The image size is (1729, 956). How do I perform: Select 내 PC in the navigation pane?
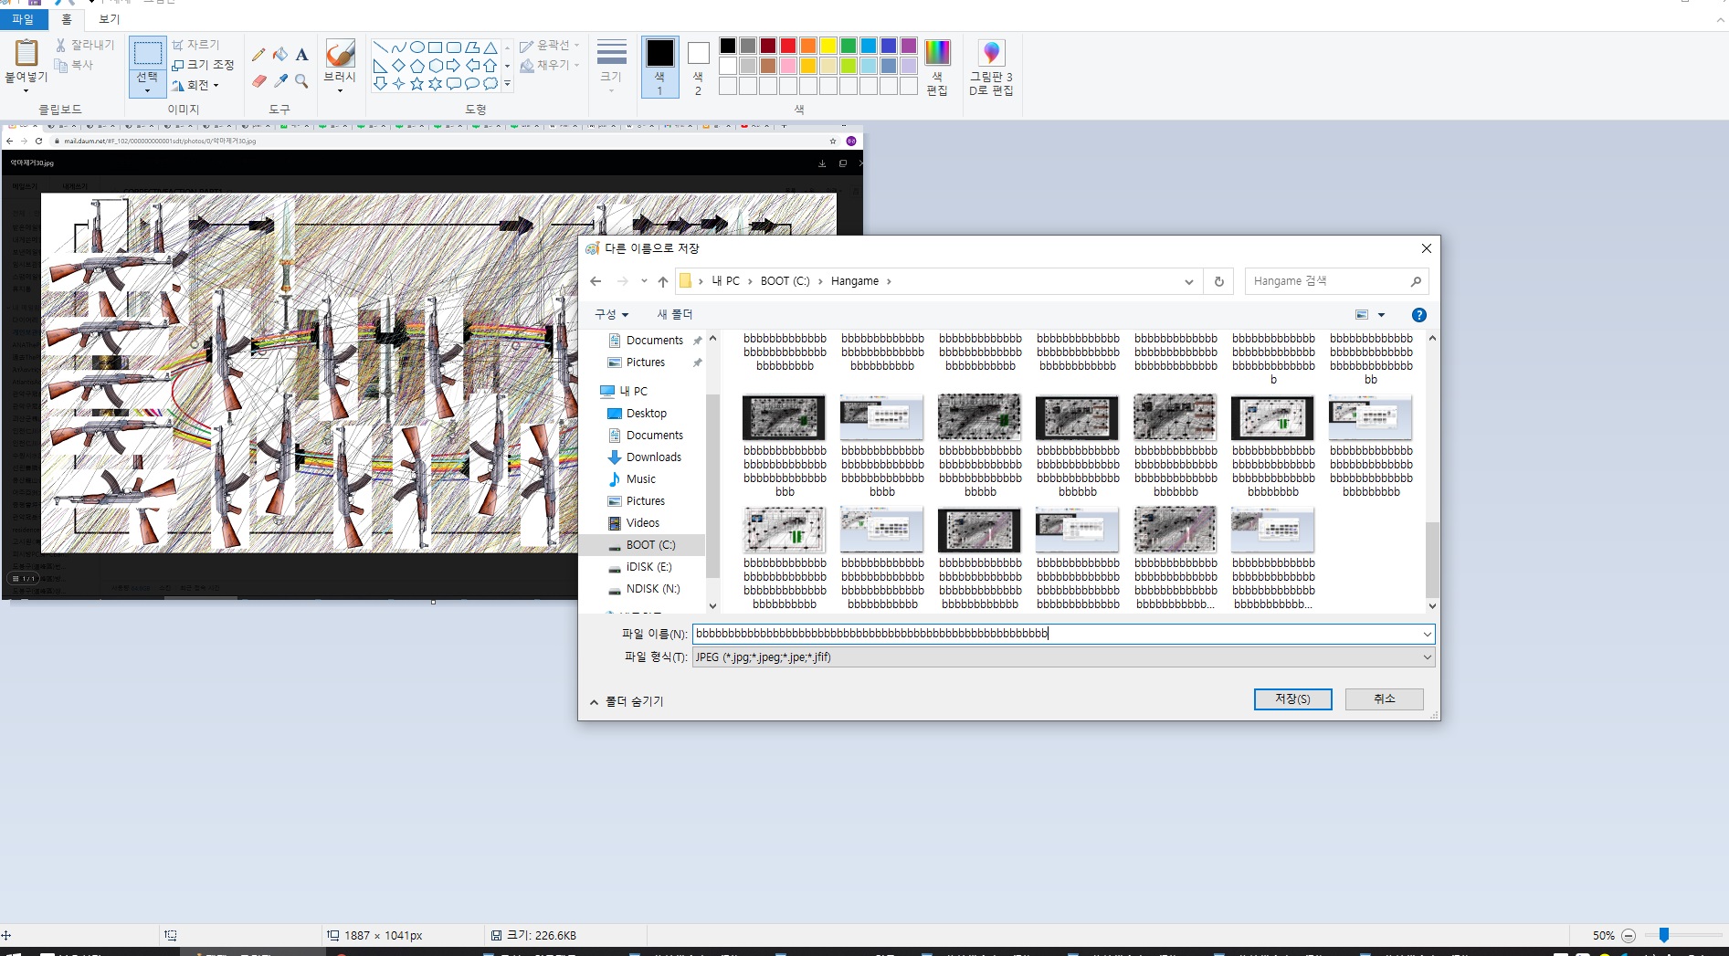pos(632,391)
